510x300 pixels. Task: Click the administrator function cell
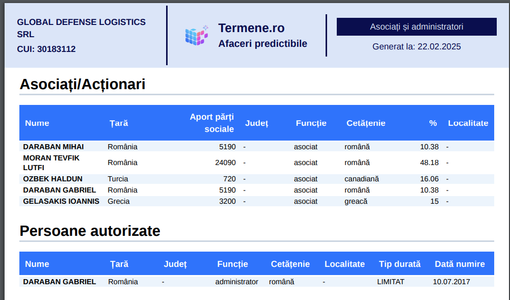tap(236, 282)
